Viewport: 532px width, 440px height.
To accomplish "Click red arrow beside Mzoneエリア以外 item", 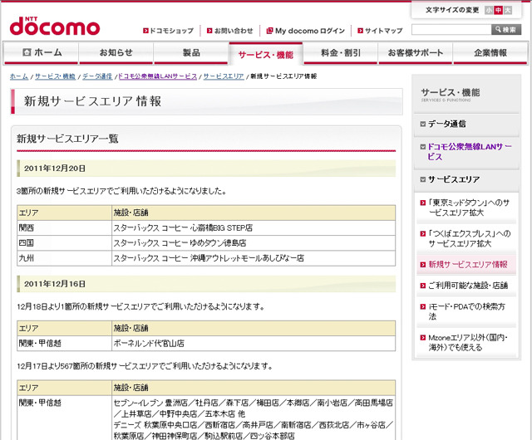I will (x=423, y=338).
